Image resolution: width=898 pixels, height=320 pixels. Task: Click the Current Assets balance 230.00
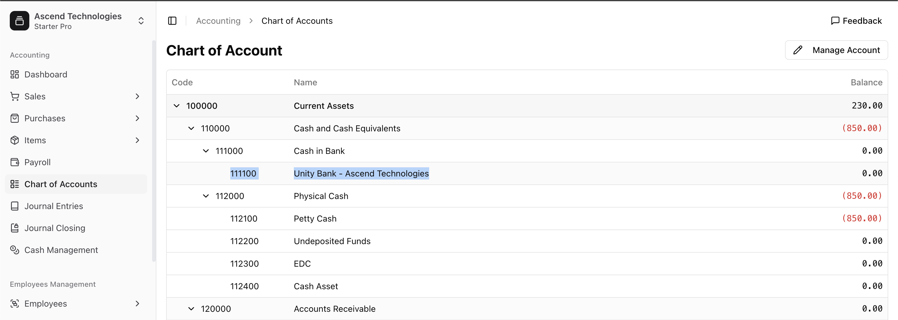click(x=867, y=106)
